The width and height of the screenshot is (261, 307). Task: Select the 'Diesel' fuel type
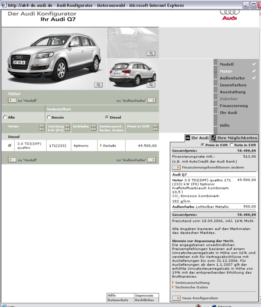coord(107,117)
